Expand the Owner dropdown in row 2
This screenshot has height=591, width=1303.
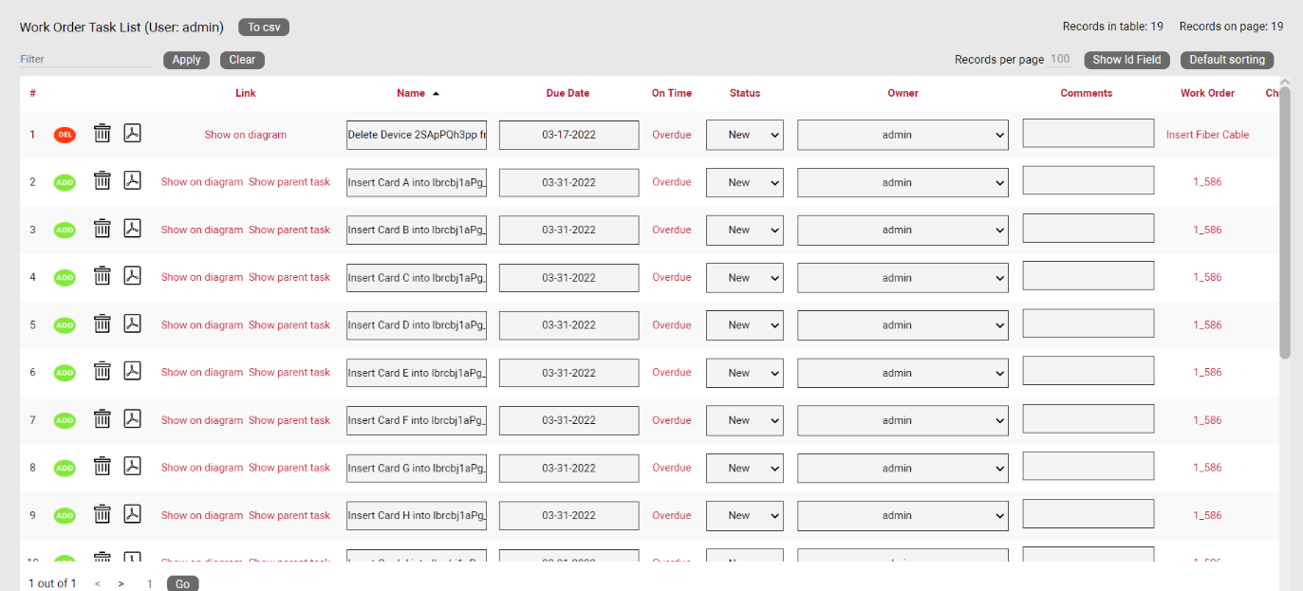coord(902,182)
